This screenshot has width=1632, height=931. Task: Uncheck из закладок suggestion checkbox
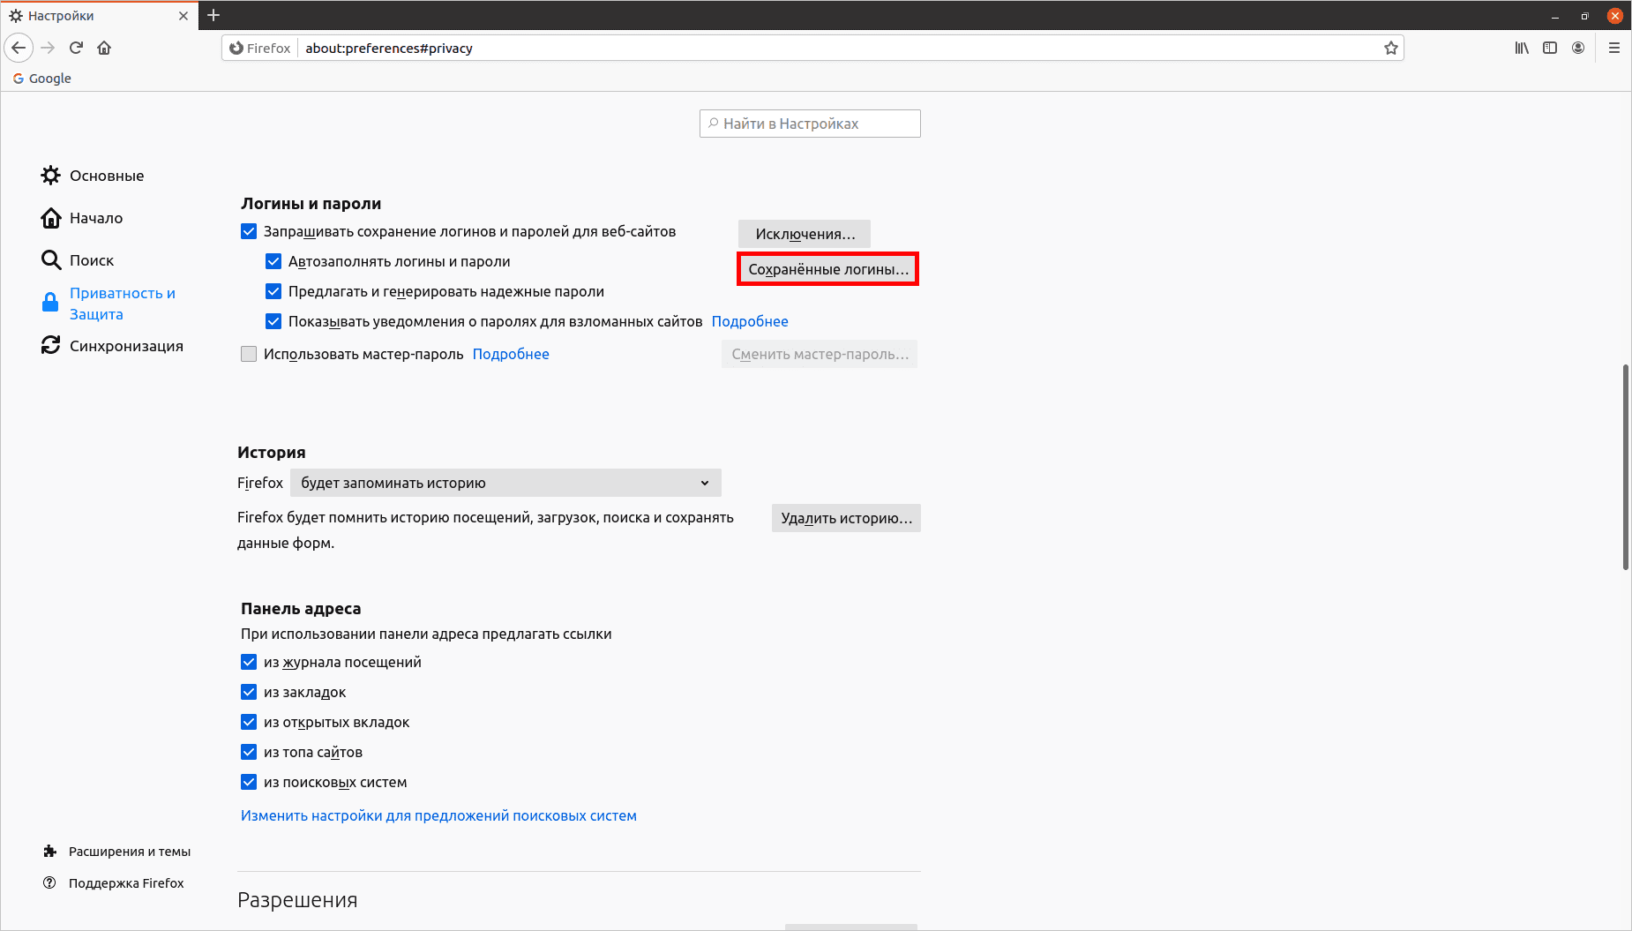coord(249,692)
